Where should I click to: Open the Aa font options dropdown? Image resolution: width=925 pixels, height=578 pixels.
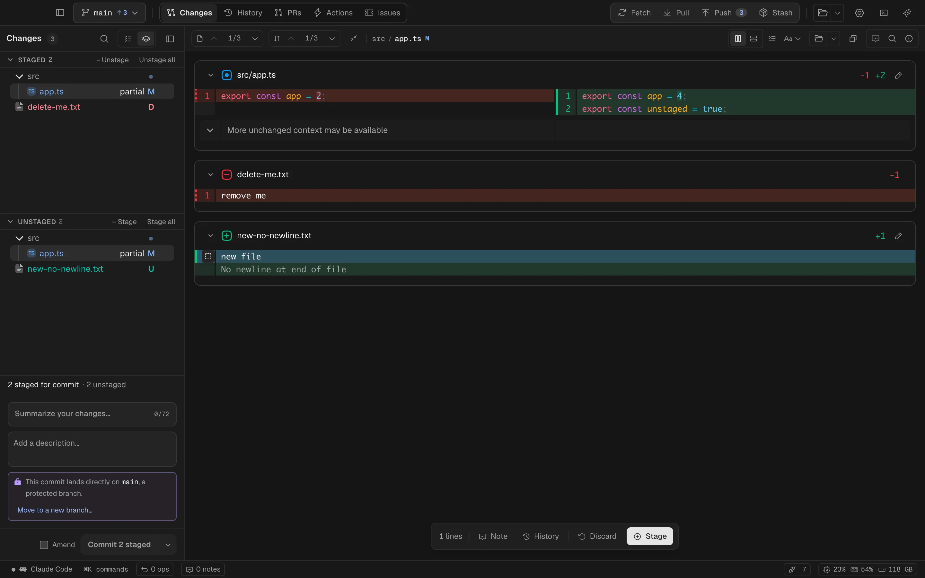coord(792,39)
